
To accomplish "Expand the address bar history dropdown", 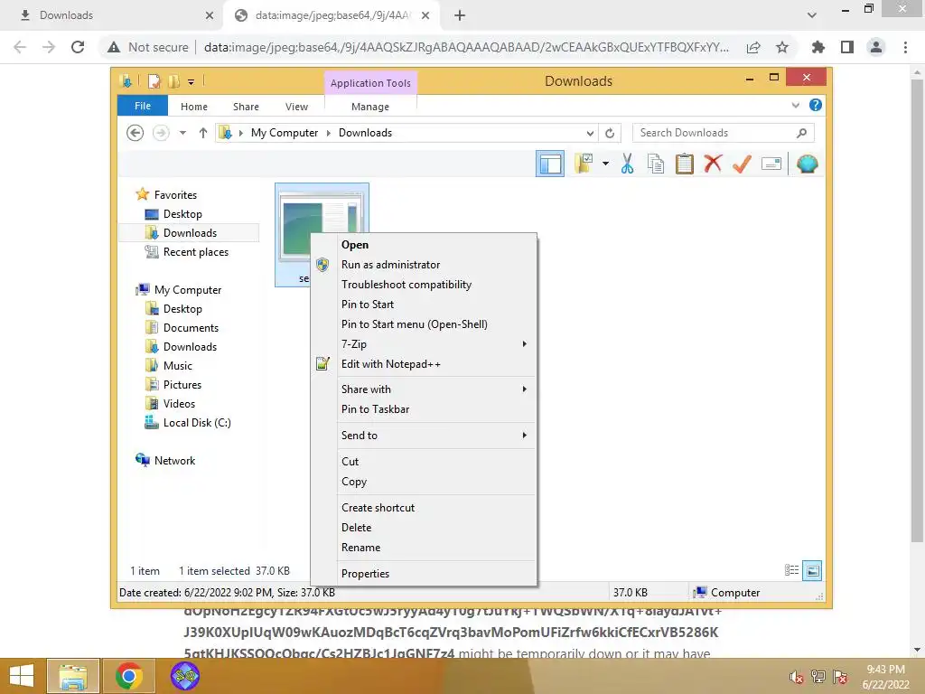I will (590, 133).
